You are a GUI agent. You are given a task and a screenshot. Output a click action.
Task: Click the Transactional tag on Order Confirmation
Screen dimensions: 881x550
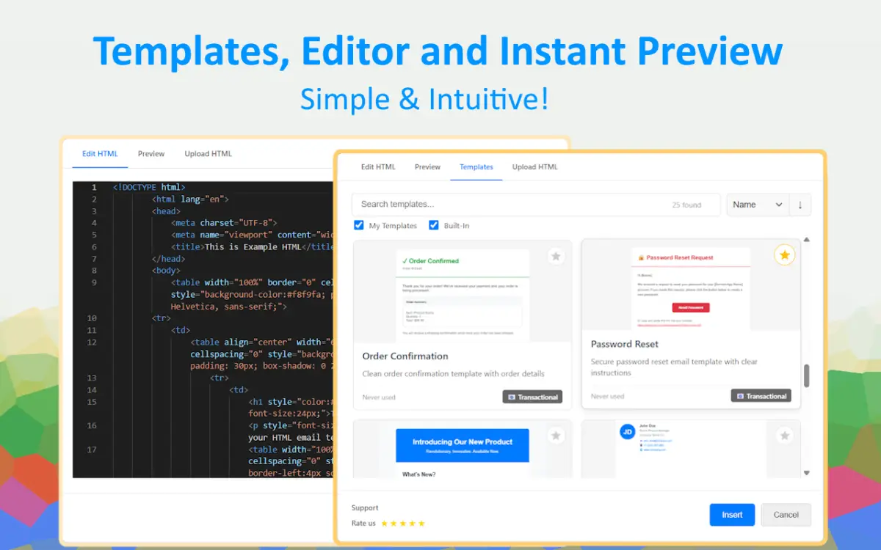tap(532, 397)
